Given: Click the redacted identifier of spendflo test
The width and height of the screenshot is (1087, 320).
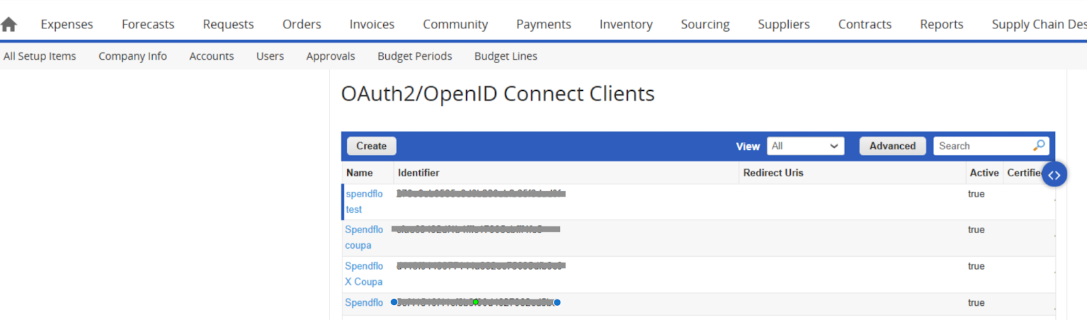Looking at the screenshot, I should point(481,194).
